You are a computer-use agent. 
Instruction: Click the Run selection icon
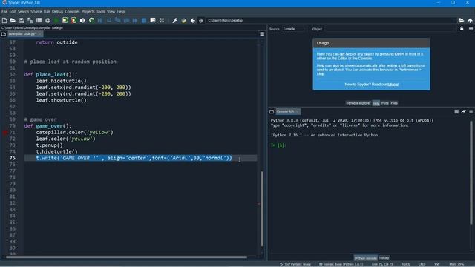(x=82, y=20)
